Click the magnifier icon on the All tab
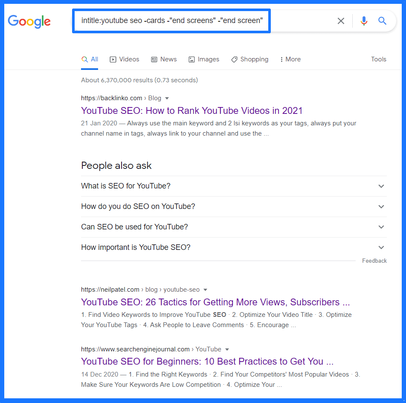Viewport: 406px width, 403px height. coord(84,59)
